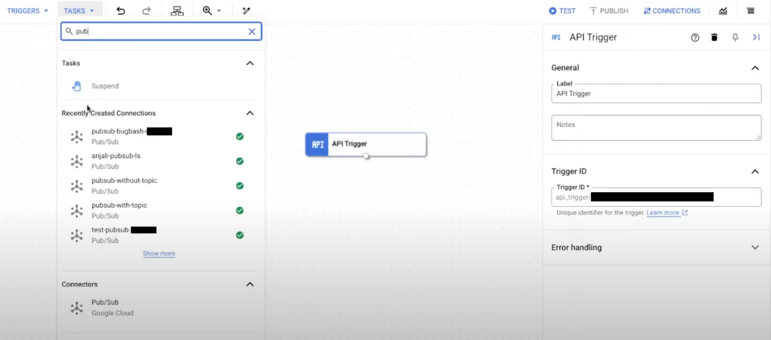Collapse the Connectors section
Image resolution: width=771 pixels, height=340 pixels.
(x=250, y=284)
